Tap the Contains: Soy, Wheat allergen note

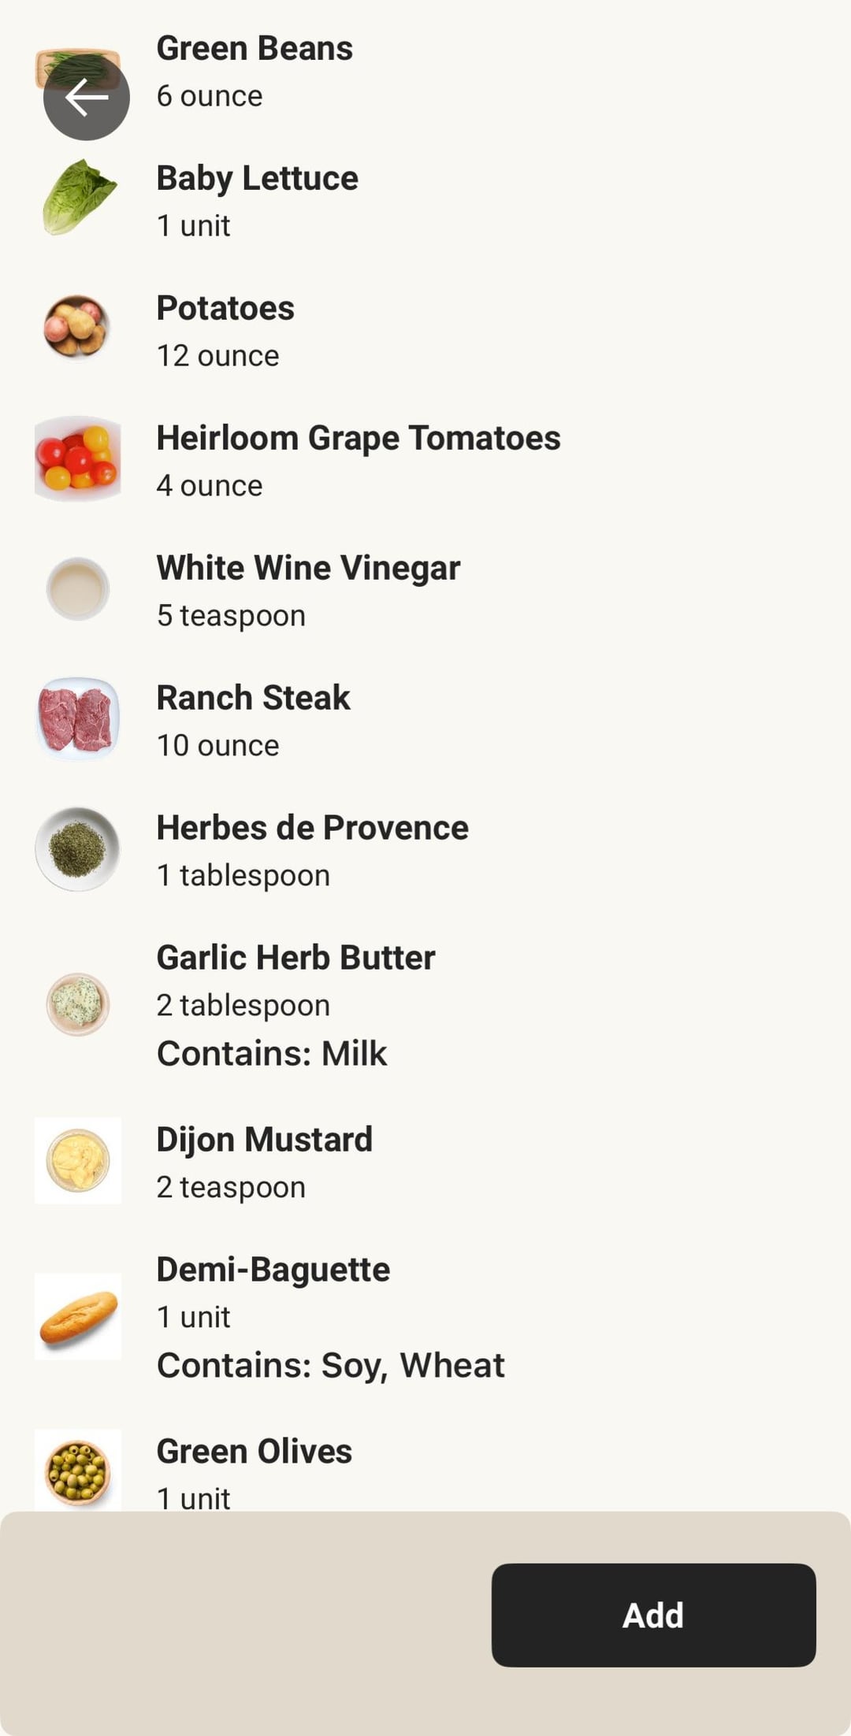coord(330,1366)
